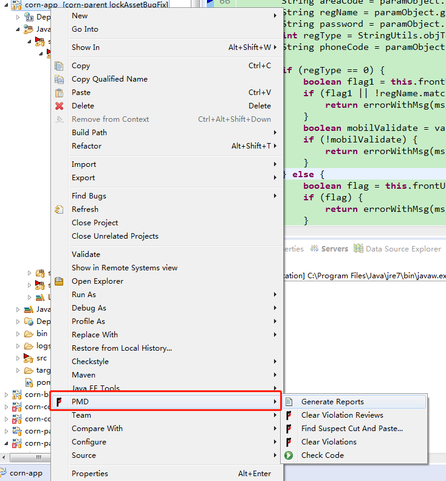Click the Data Source Explorer icon
The image size is (446, 481).
click(x=359, y=248)
